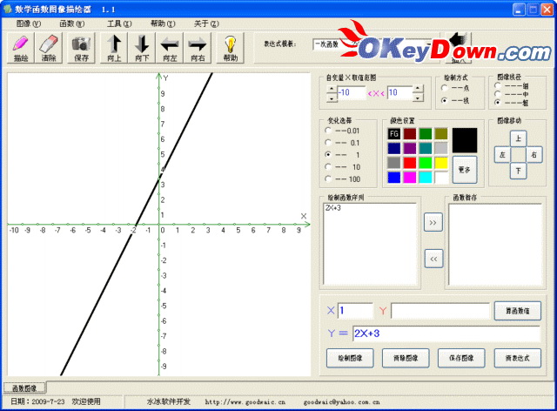Screen dimensions: 557x411
Task: Click the 清除 (clear) eraser toolbar icon
Action: pyautogui.click(x=49, y=47)
